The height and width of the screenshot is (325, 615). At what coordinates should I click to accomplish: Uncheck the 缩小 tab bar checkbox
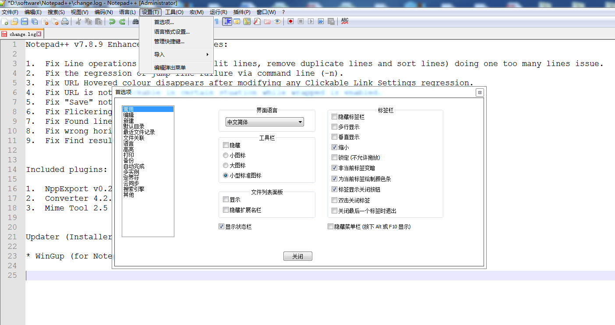coord(334,147)
